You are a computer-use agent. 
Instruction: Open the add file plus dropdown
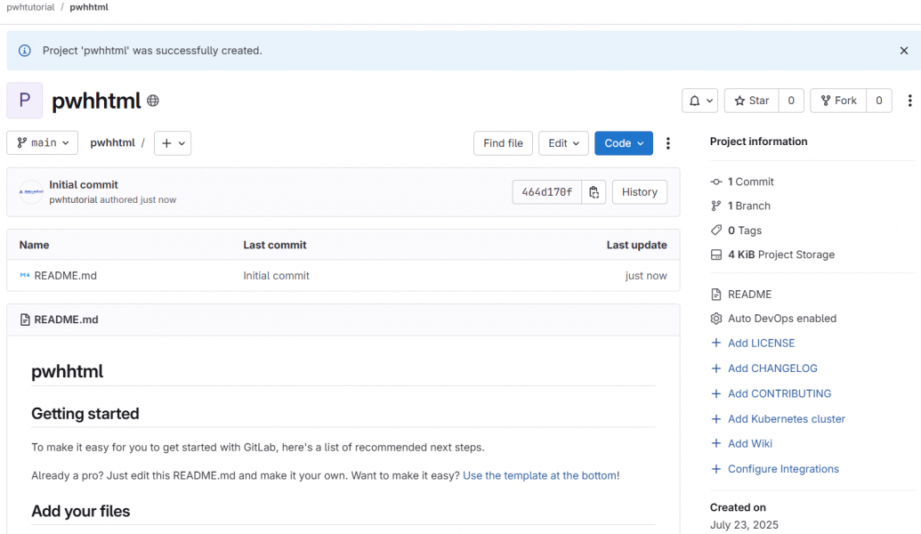(173, 142)
